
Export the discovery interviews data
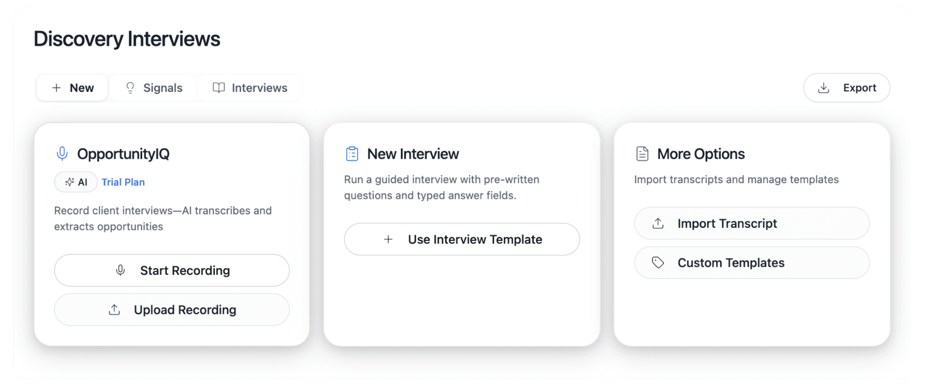coord(846,88)
